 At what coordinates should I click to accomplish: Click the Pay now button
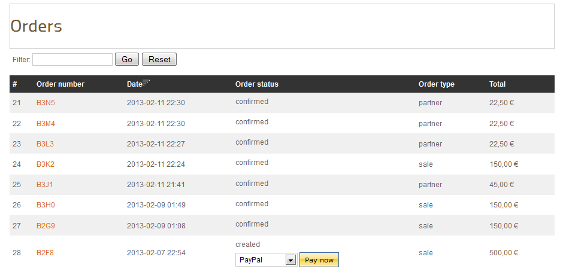tap(319, 260)
